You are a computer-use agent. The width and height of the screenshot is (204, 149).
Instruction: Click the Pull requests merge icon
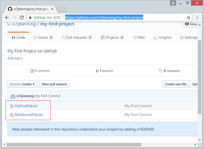point(63,38)
